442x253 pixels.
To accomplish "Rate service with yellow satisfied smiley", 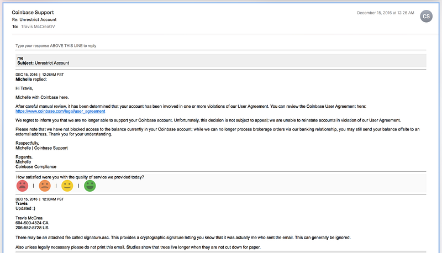I will 67,186.
